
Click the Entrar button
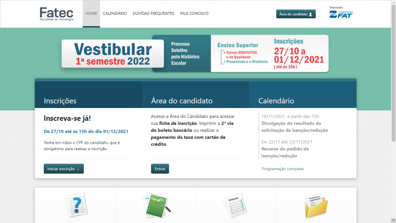coord(160,168)
